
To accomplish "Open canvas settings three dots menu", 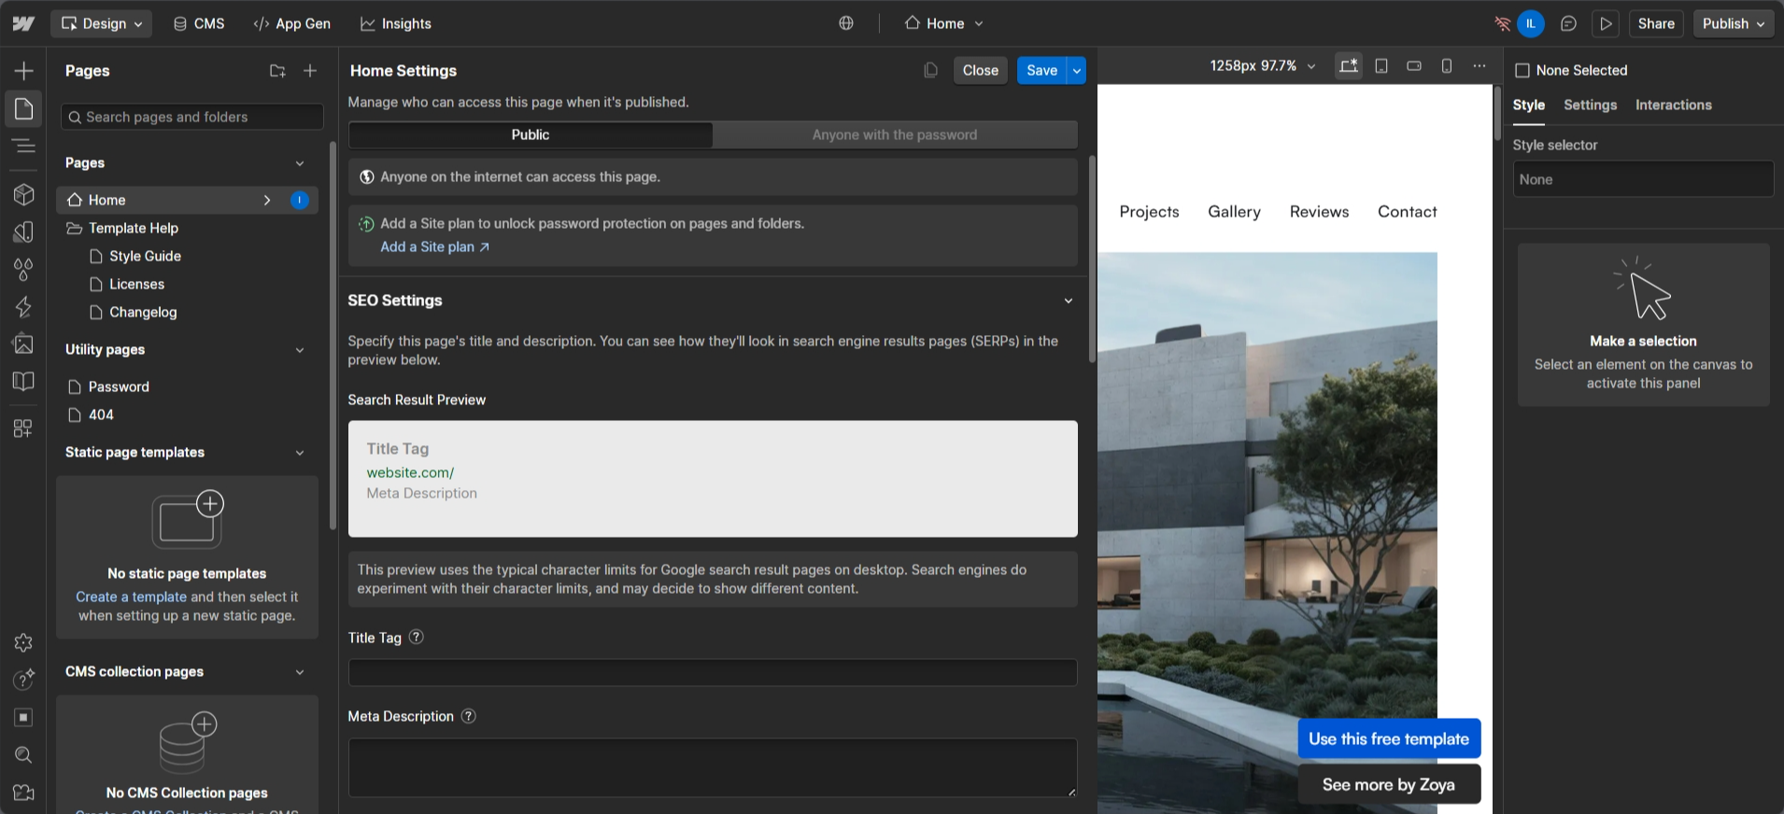I will pyautogui.click(x=1480, y=65).
